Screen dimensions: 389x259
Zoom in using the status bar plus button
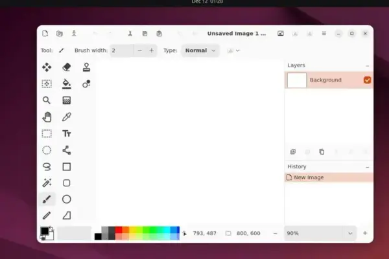coord(365,233)
